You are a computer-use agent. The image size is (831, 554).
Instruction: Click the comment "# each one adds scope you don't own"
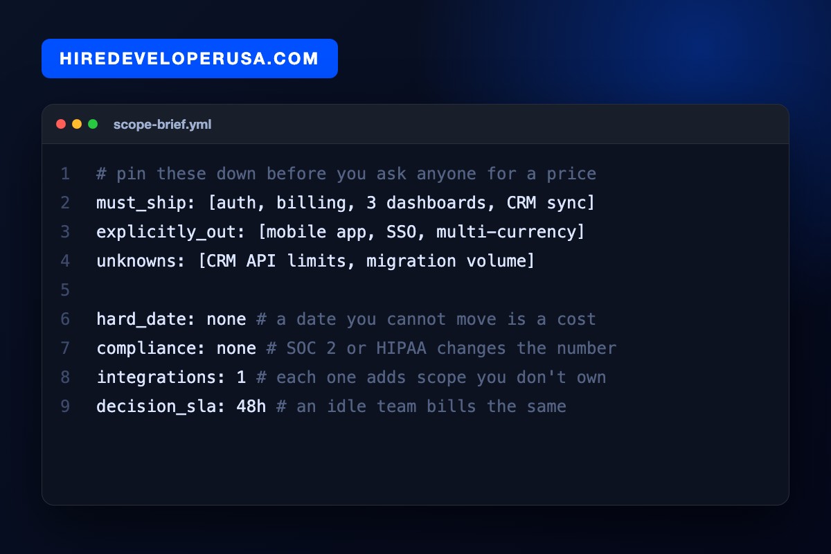click(x=431, y=377)
